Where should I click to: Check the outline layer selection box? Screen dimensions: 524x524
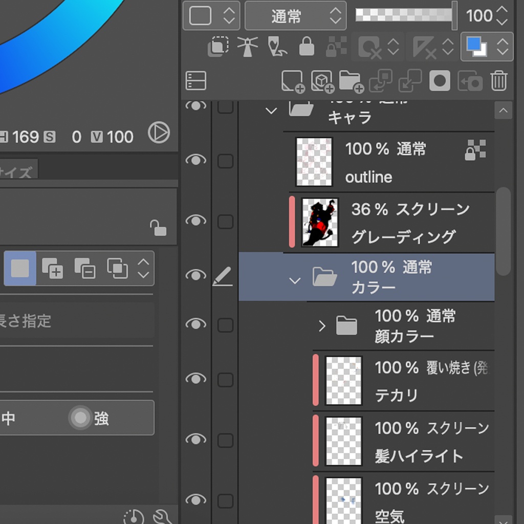click(225, 161)
